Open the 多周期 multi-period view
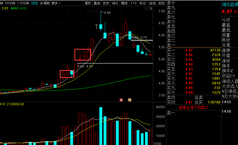This screenshot has height=145, width=238. (x=45, y=3)
